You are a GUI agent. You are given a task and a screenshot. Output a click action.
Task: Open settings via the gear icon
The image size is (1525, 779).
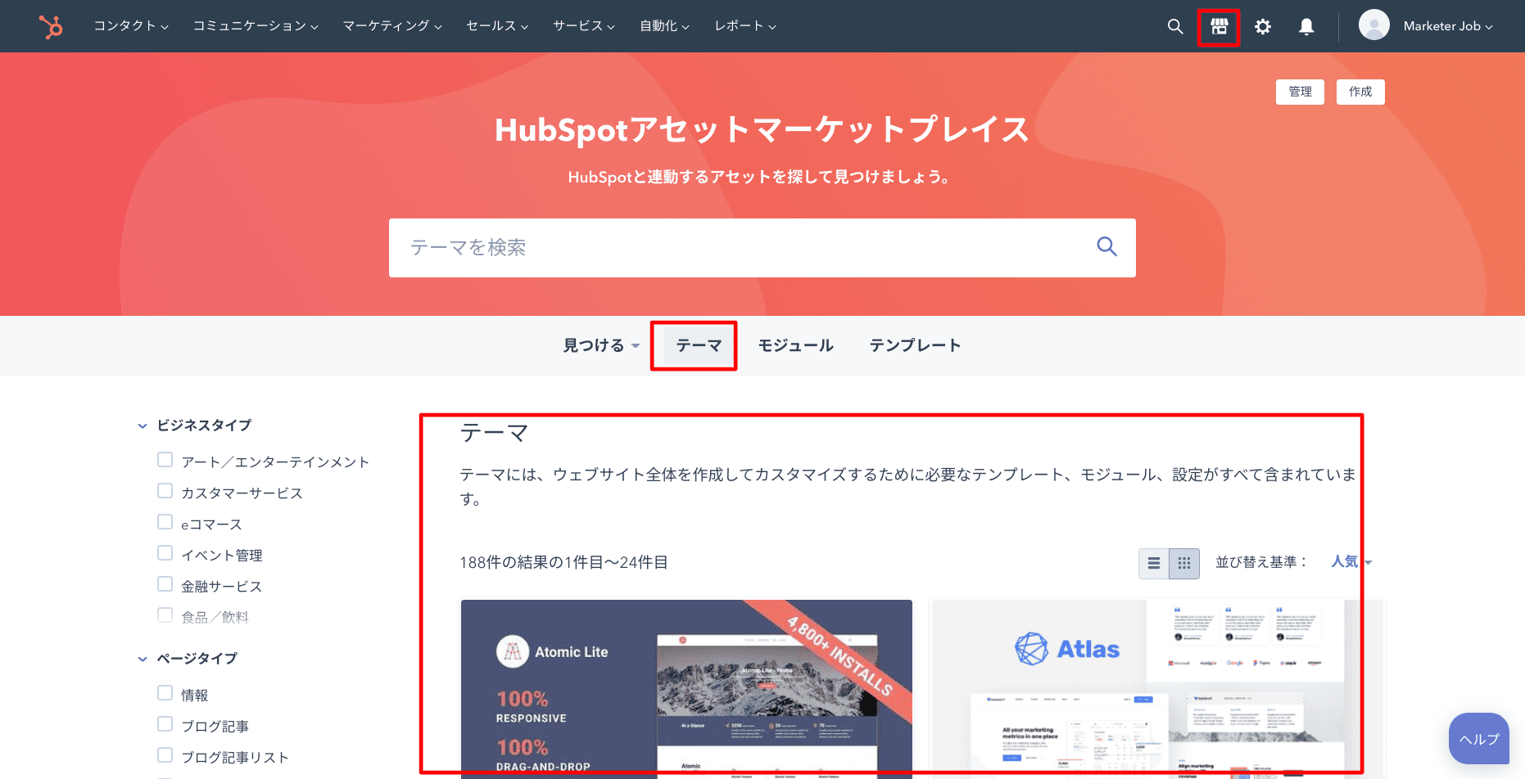pyautogui.click(x=1263, y=26)
